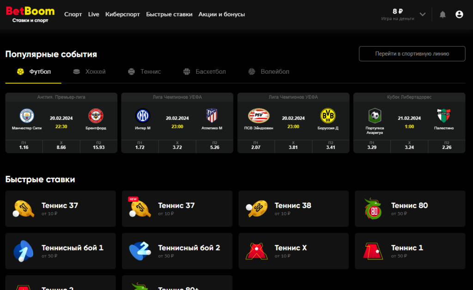Select П1 odds 2.07 ПСВ
Viewport: 473px width, 290px height.
[256, 146]
